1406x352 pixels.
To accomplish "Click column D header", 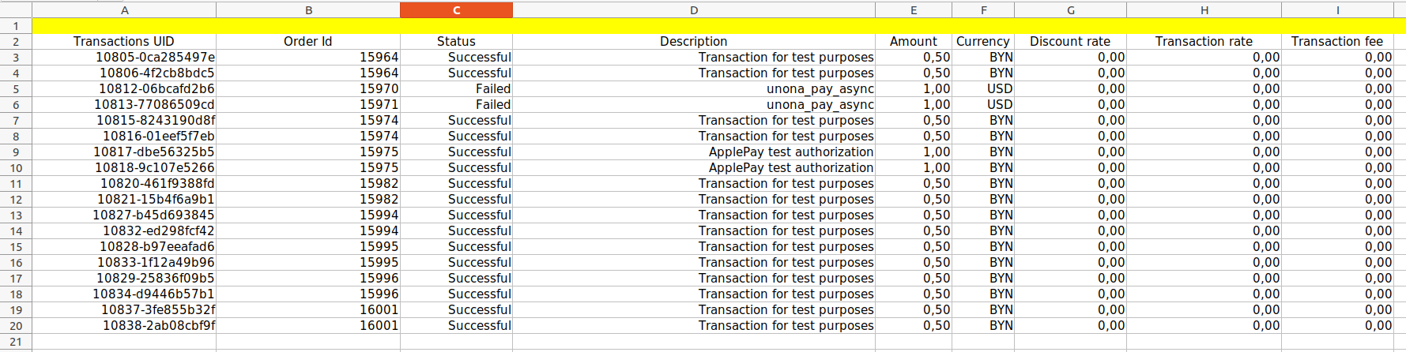I will (693, 10).
